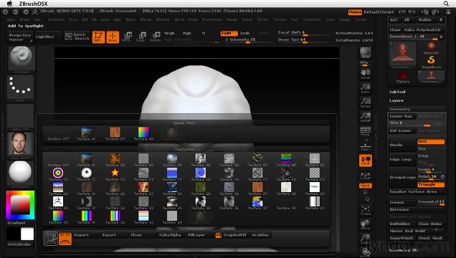Click the Scroll canvas button

pos(365,74)
